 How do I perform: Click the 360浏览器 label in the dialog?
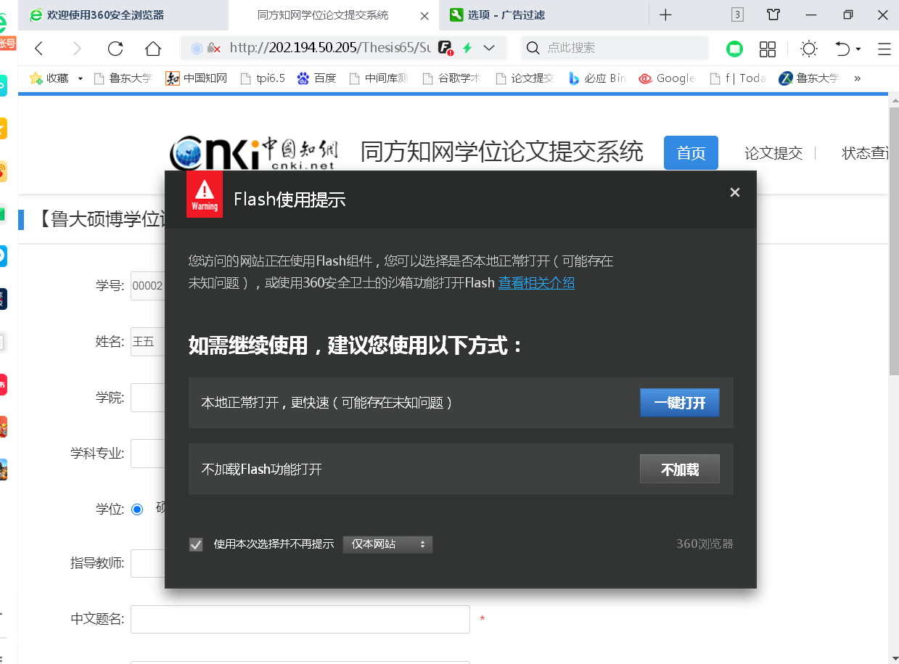[705, 544]
